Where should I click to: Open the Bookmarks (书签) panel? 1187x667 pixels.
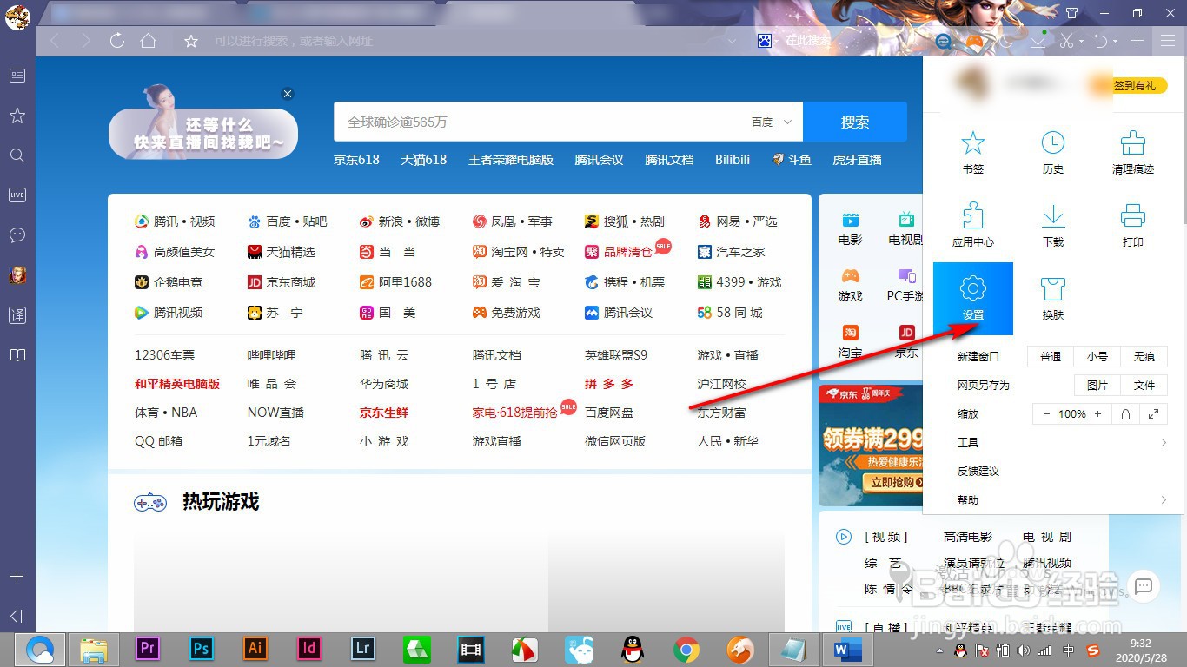coord(972,152)
